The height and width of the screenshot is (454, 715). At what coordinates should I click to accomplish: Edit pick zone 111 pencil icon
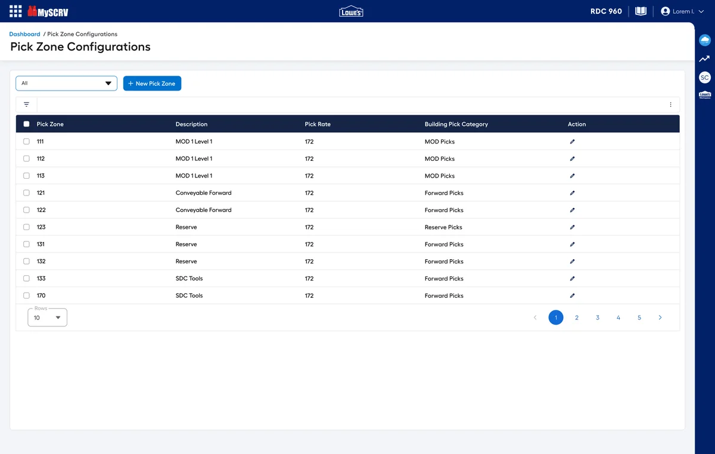(x=572, y=142)
